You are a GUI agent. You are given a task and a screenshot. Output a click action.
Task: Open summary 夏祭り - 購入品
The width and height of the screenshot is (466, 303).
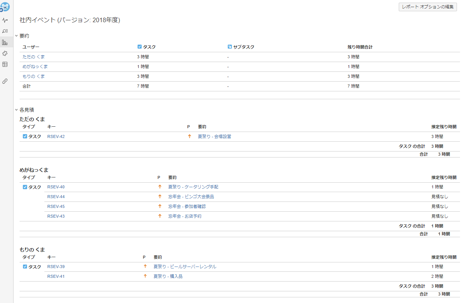[x=168, y=276]
